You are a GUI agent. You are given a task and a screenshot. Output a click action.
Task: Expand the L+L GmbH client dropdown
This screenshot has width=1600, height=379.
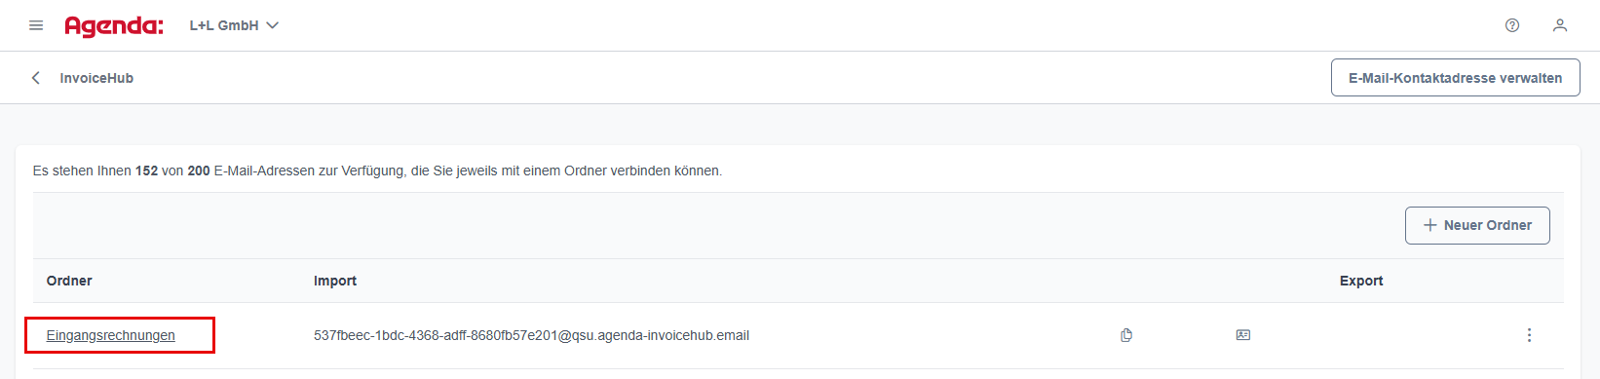coord(234,25)
